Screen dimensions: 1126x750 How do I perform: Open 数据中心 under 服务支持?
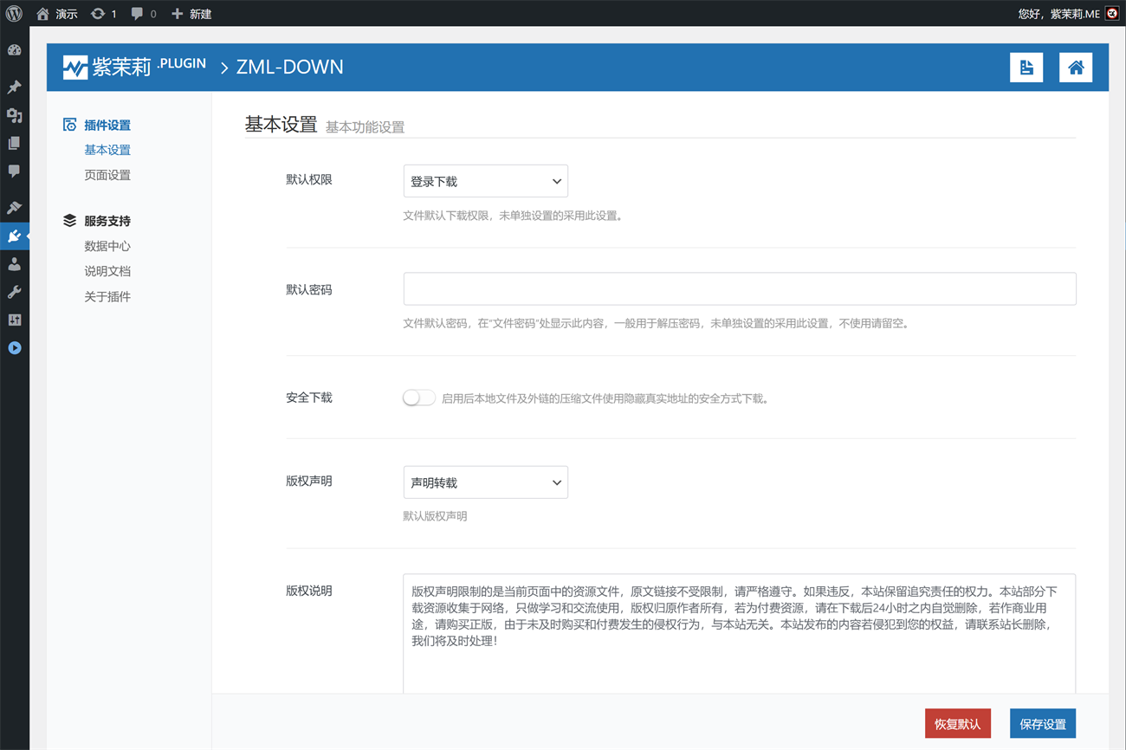point(107,246)
